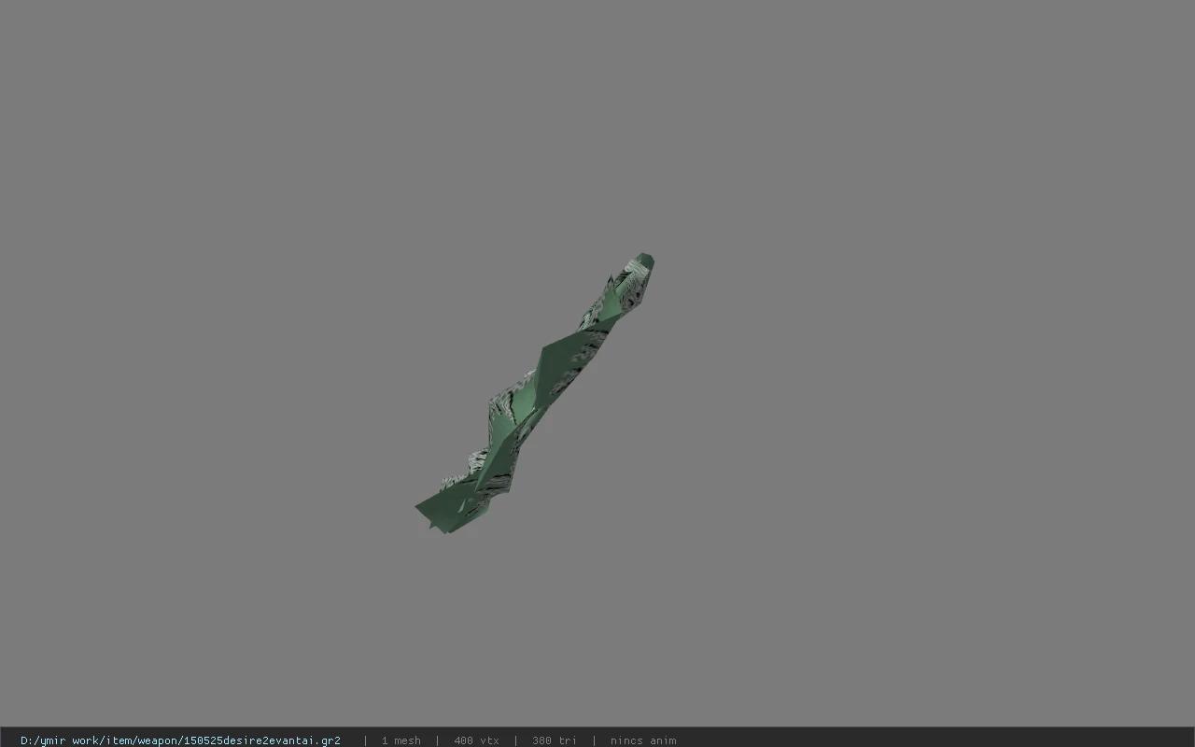Click the '400 vtx' vertex count

pos(476,740)
